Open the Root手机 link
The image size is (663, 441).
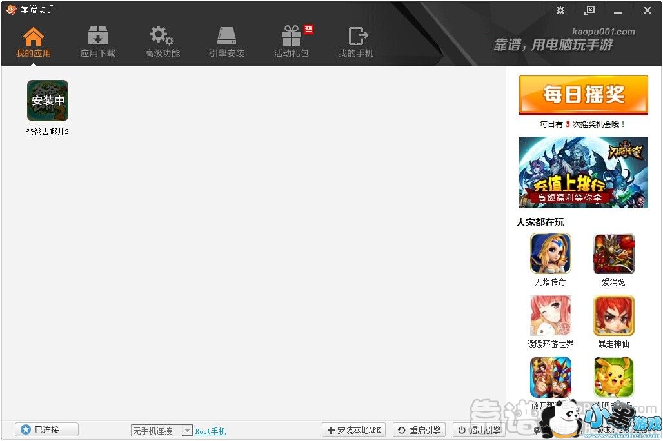[210, 431]
